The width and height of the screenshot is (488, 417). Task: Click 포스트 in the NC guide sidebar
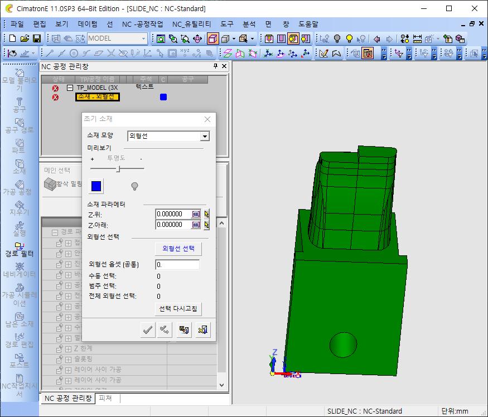point(20,360)
